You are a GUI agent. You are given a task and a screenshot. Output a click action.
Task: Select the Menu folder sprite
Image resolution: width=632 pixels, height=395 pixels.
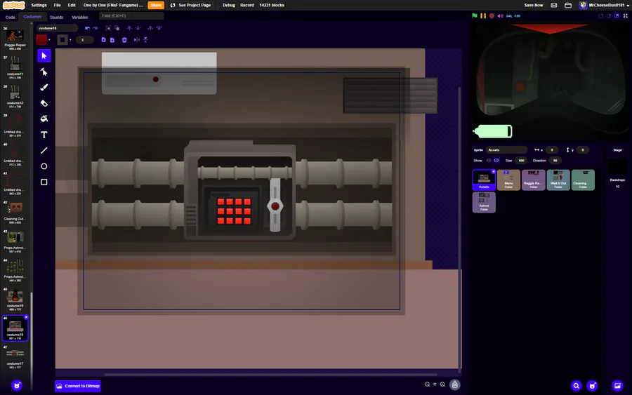508,180
